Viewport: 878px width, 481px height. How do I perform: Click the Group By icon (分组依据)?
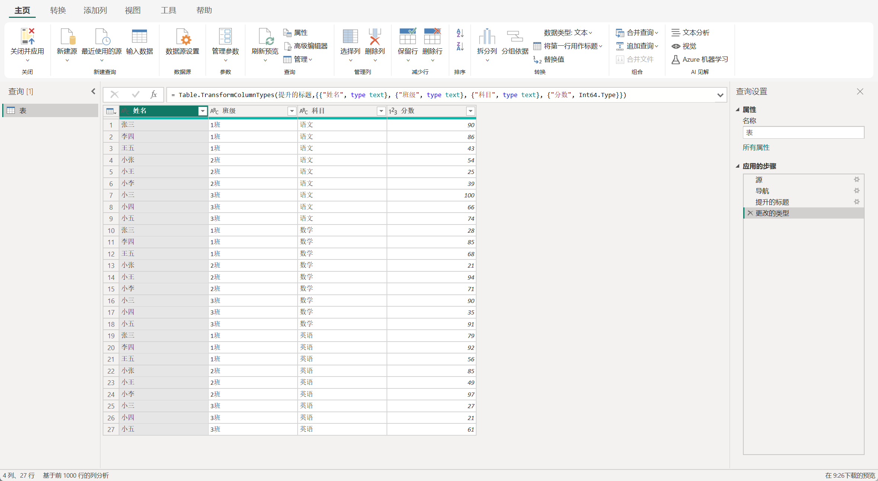click(x=515, y=37)
